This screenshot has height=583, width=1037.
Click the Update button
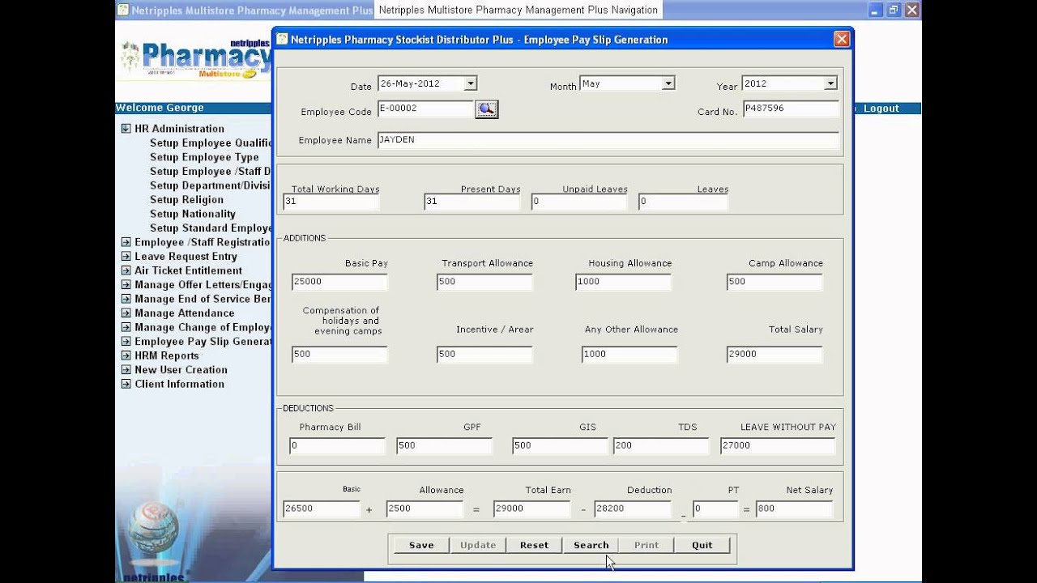478,545
